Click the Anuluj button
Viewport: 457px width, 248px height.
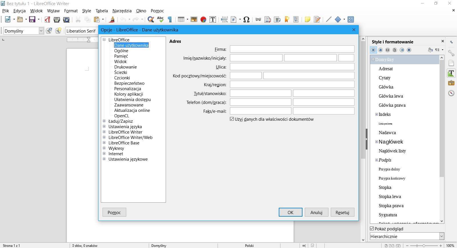click(x=316, y=212)
